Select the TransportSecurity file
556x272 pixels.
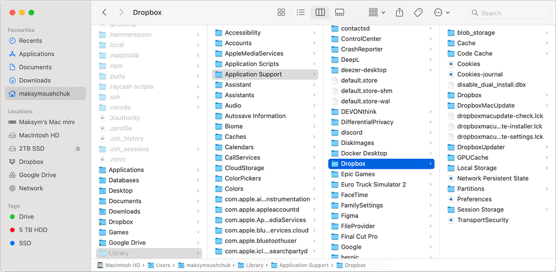point(498,220)
